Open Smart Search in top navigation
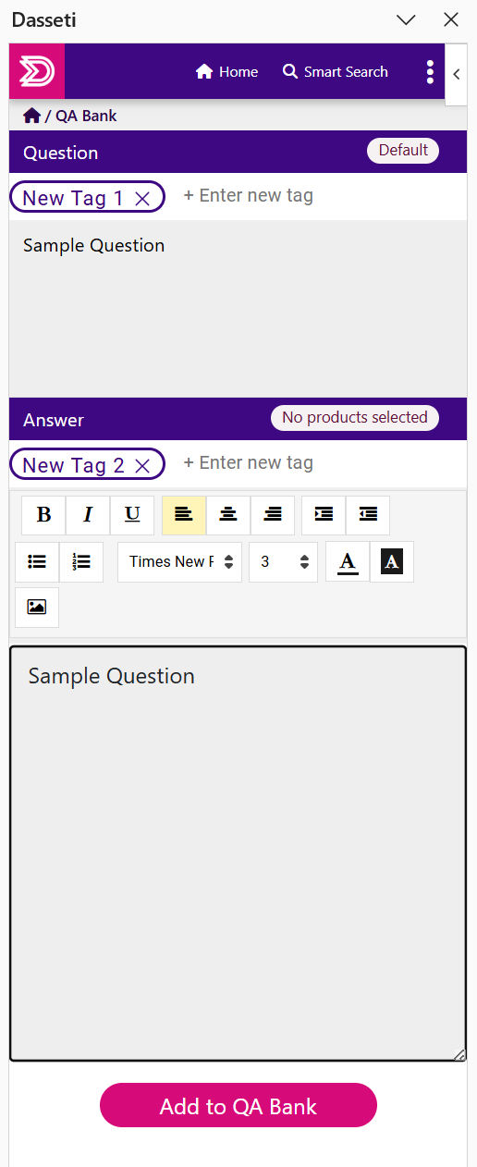The image size is (477, 1167). [x=335, y=72]
